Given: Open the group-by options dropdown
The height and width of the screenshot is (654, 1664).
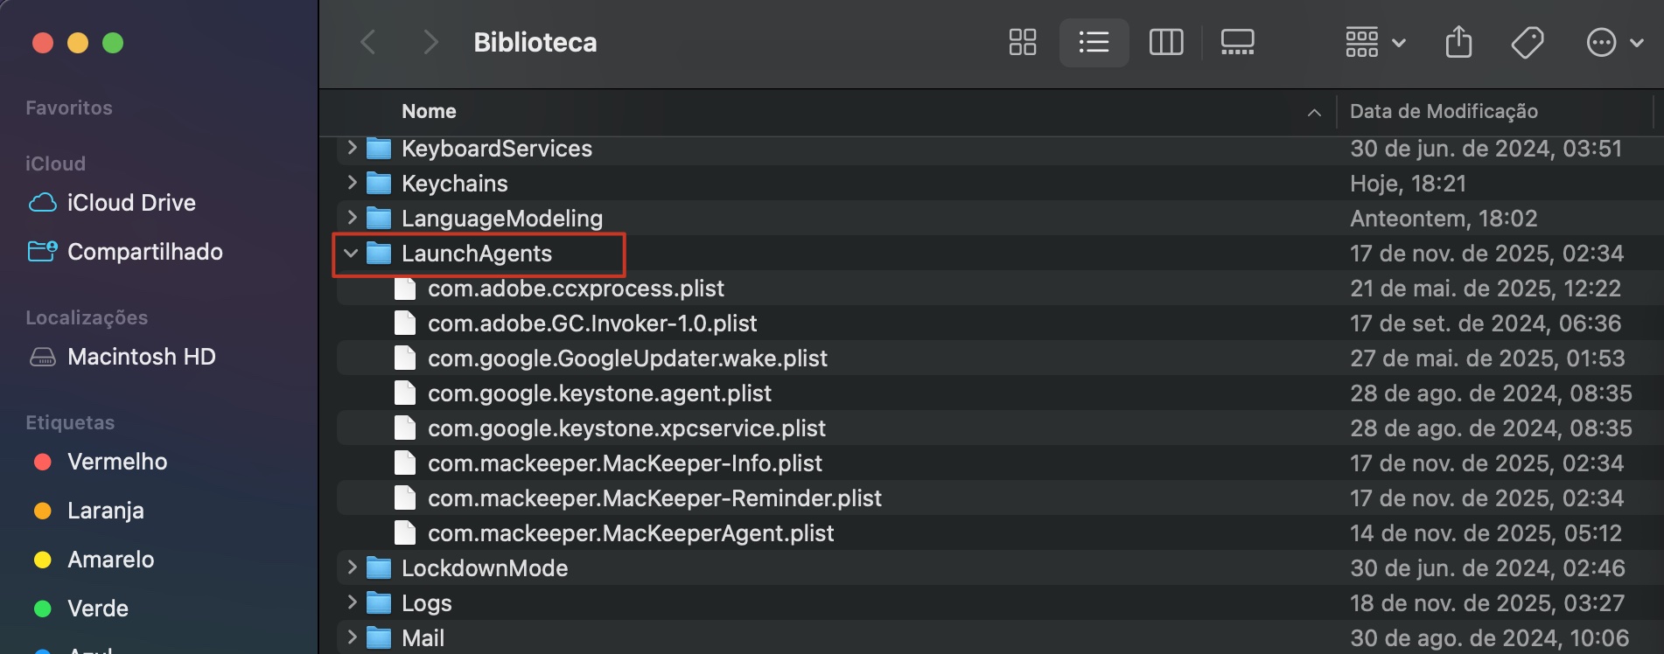Looking at the screenshot, I should click(1374, 42).
